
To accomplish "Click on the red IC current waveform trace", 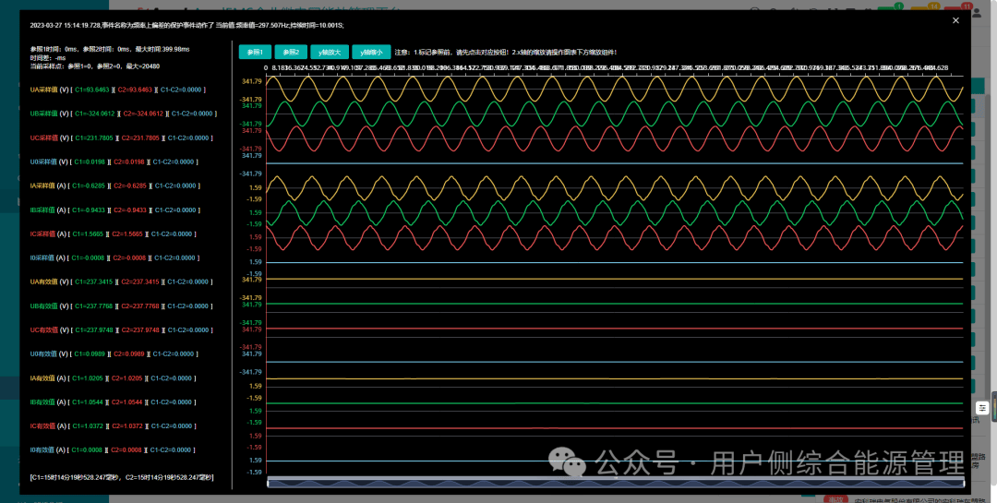I will point(614,237).
